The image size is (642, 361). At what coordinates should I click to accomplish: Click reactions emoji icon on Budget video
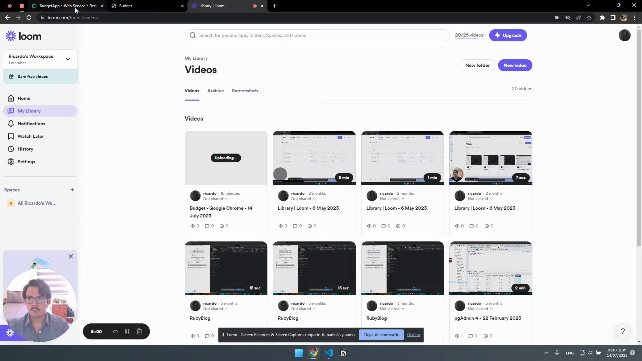(x=222, y=226)
